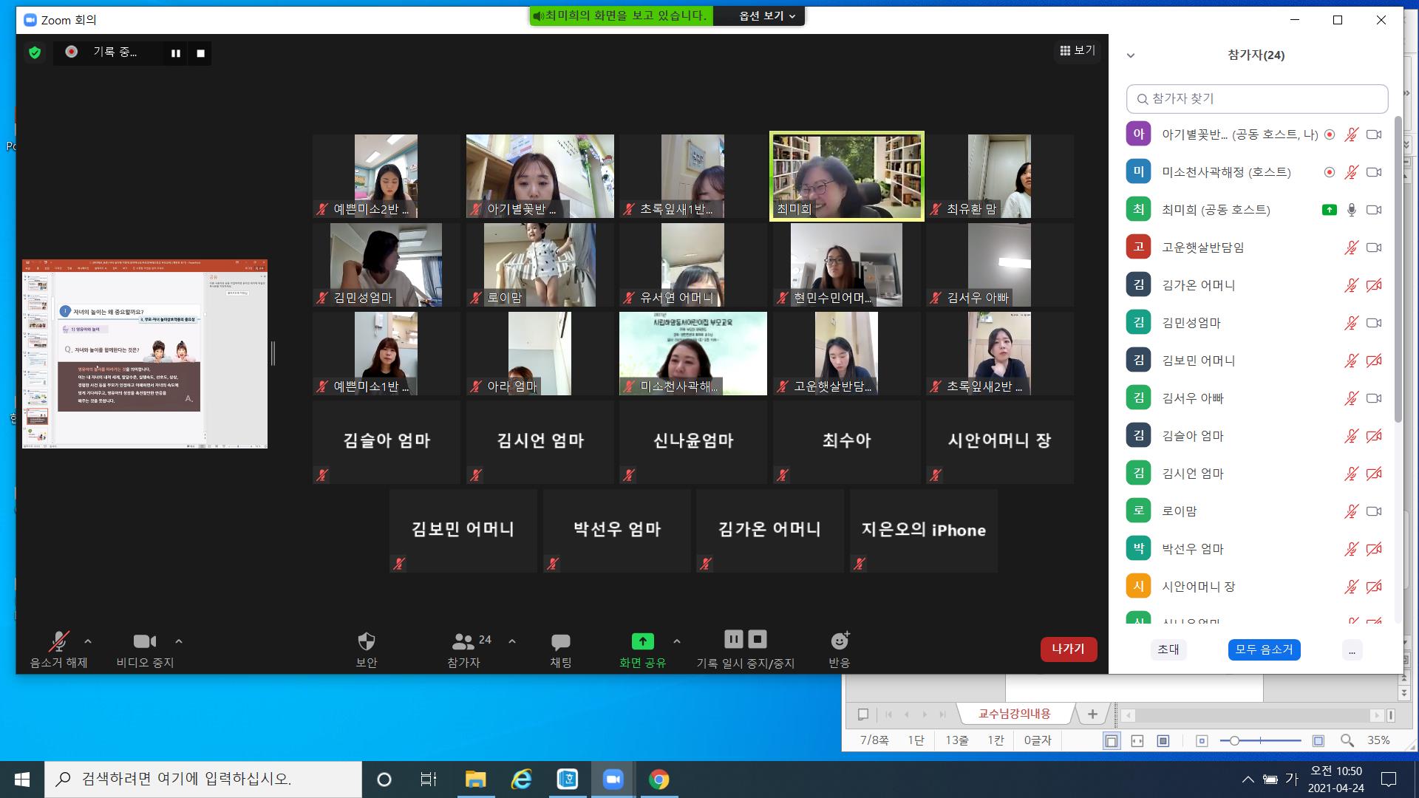Open the Reactions smiley icon
1419x798 pixels.
click(840, 641)
